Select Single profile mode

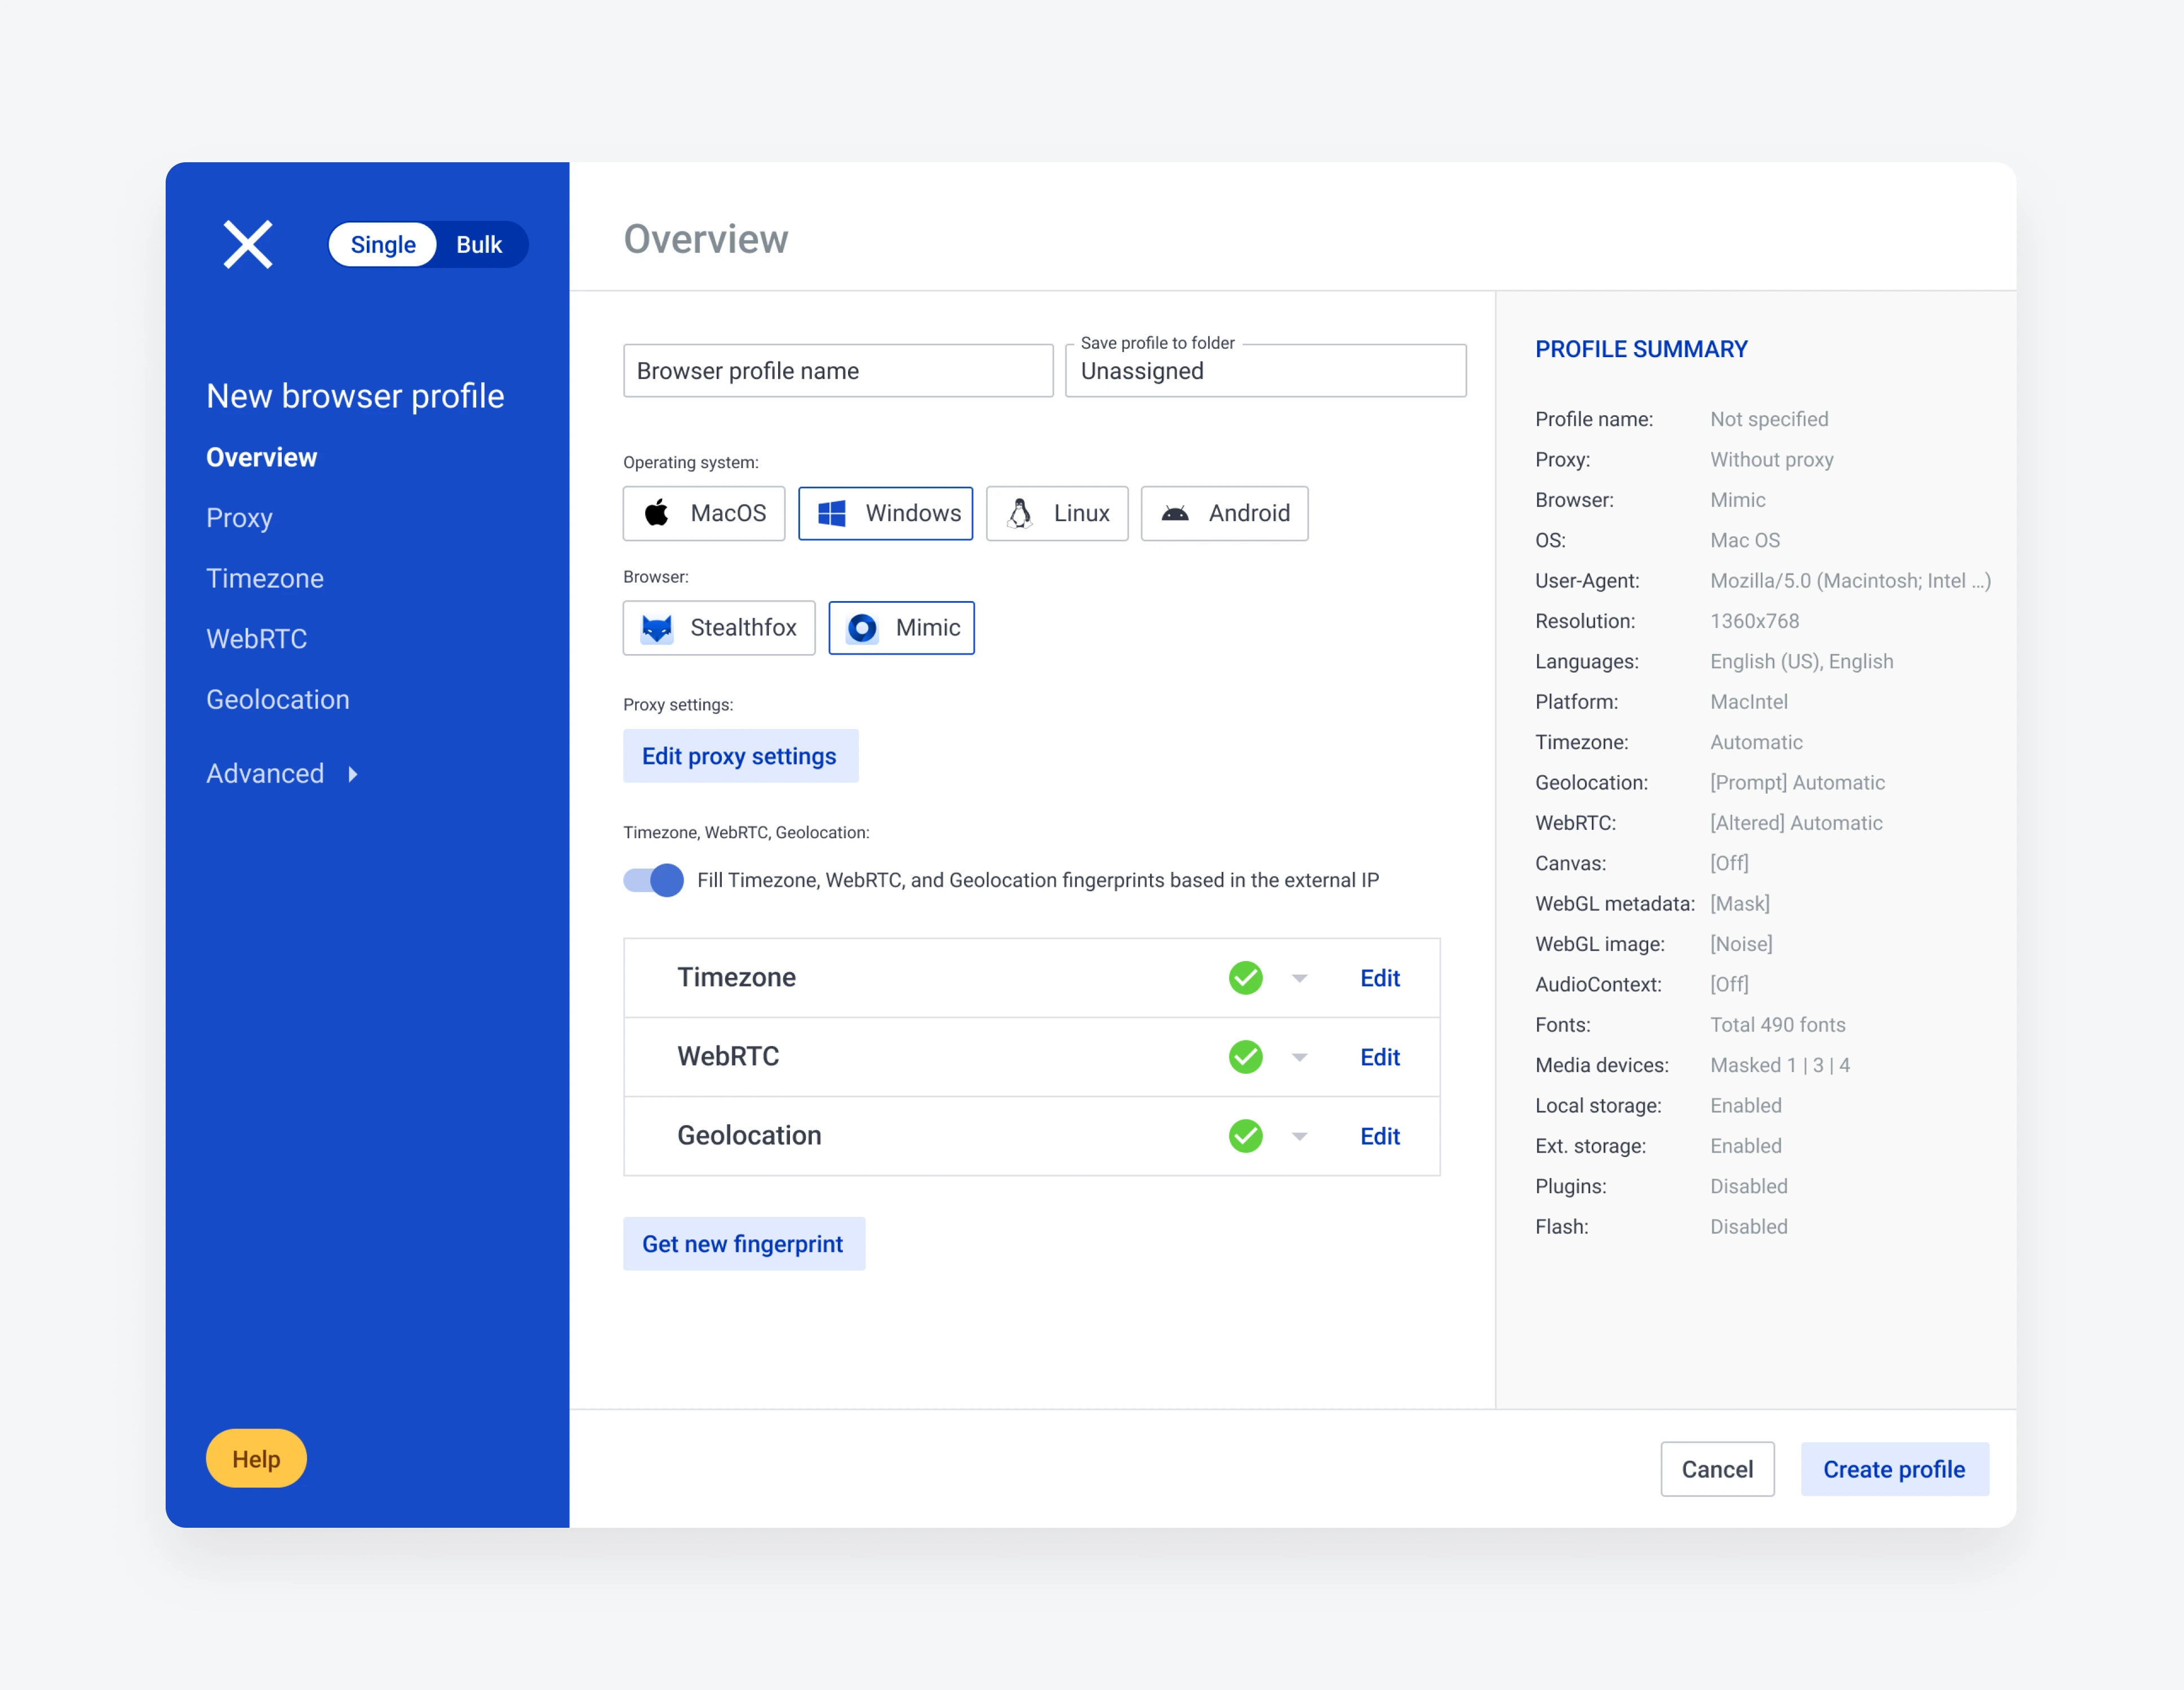pyautogui.click(x=383, y=244)
